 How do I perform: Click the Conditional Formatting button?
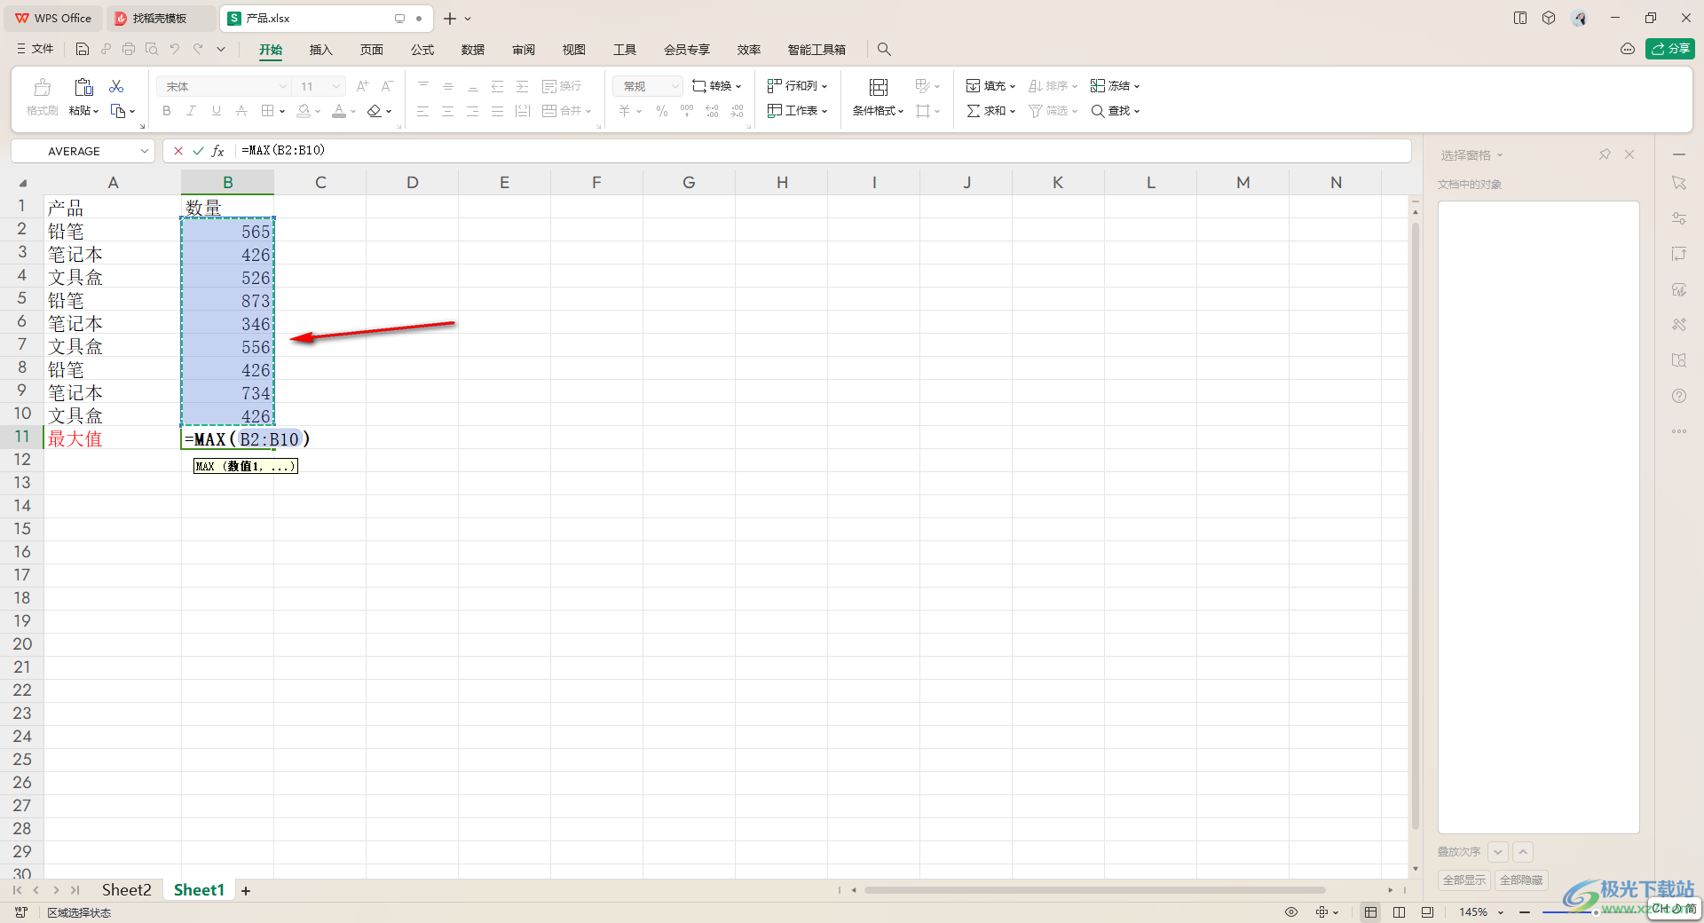pyautogui.click(x=878, y=98)
